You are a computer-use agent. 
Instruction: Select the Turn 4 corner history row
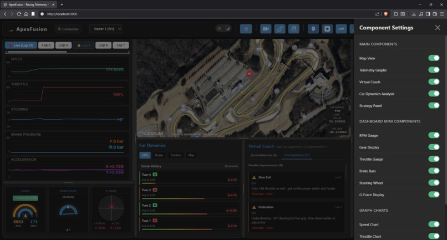pyautogui.click(x=189, y=177)
